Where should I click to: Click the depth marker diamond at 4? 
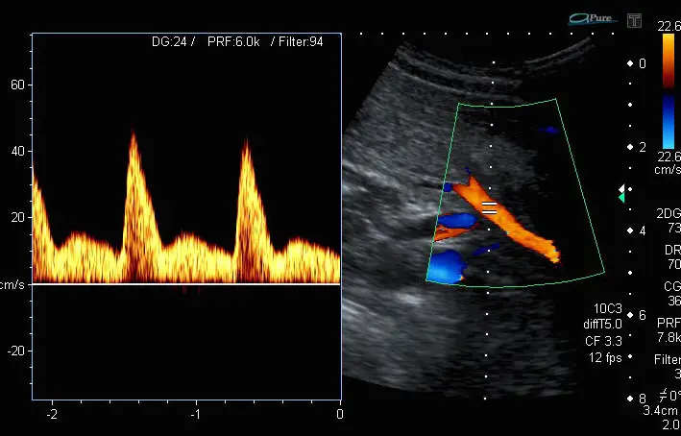point(630,230)
